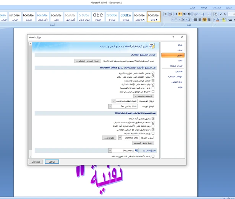This screenshot has width=235, height=199.
Task: Click the settings button (إعدادات) beside writing style
Action: click(x=109, y=138)
